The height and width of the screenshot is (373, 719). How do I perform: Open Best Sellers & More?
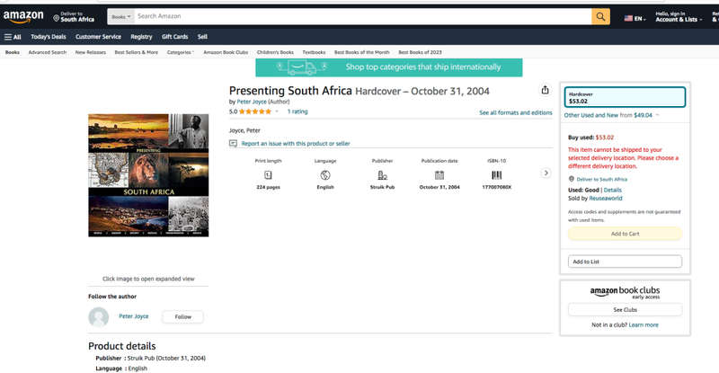coord(137,52)
